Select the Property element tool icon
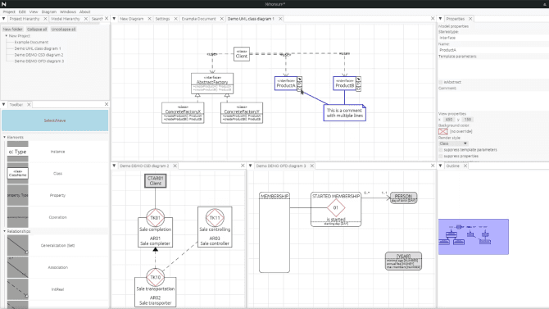This screenshot has width=549, height=309. point(17,195)
